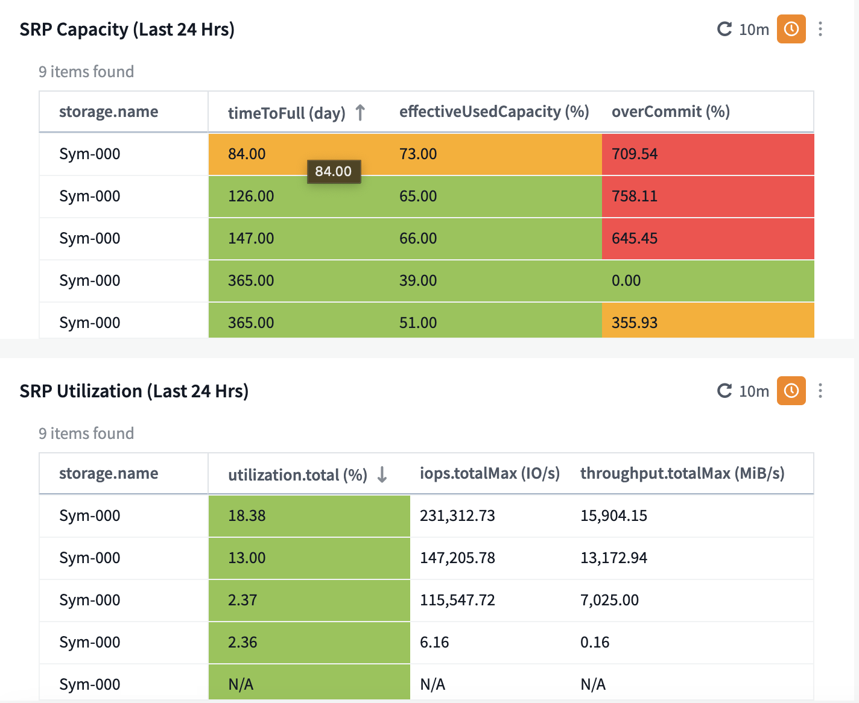Click iops value 231,312.73
The width and height of the screenshot is (859, 703).
(x=457, y=515)
